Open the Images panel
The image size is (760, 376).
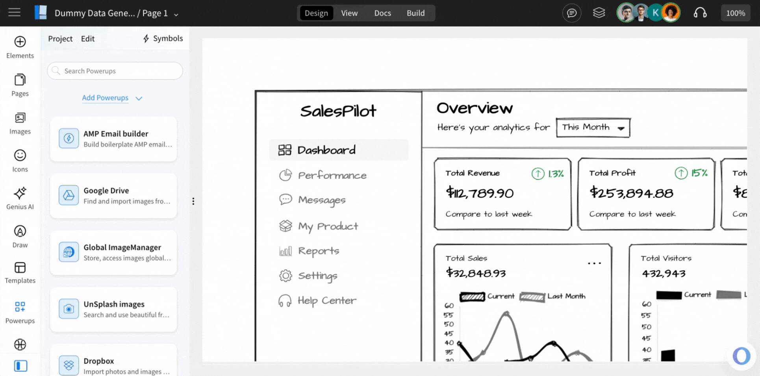click(20, 123)
